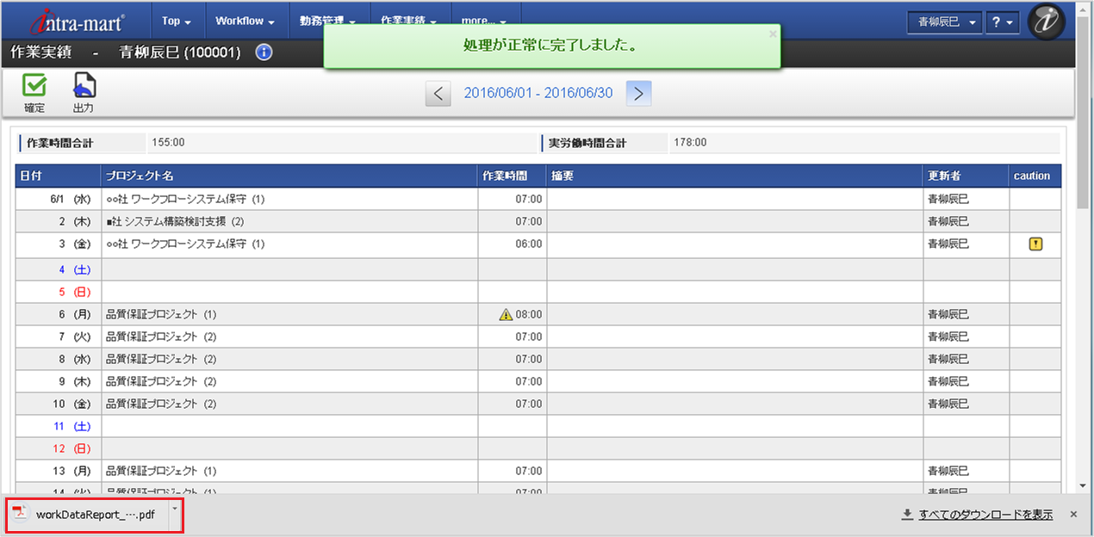Click the プロジェクト名 column header
The width and height of the screenshot is (1094, 537).
coord(289,176)
